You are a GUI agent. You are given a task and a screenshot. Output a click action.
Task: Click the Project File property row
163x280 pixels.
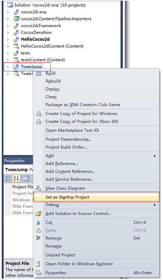pos(18,187)
